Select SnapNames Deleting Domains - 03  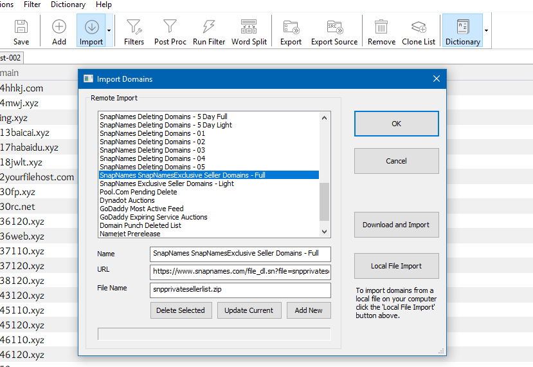coord(209,150)
